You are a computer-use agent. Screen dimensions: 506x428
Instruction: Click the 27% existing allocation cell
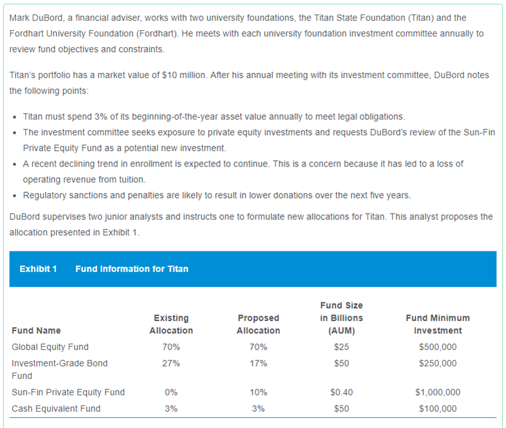[171, 363]
